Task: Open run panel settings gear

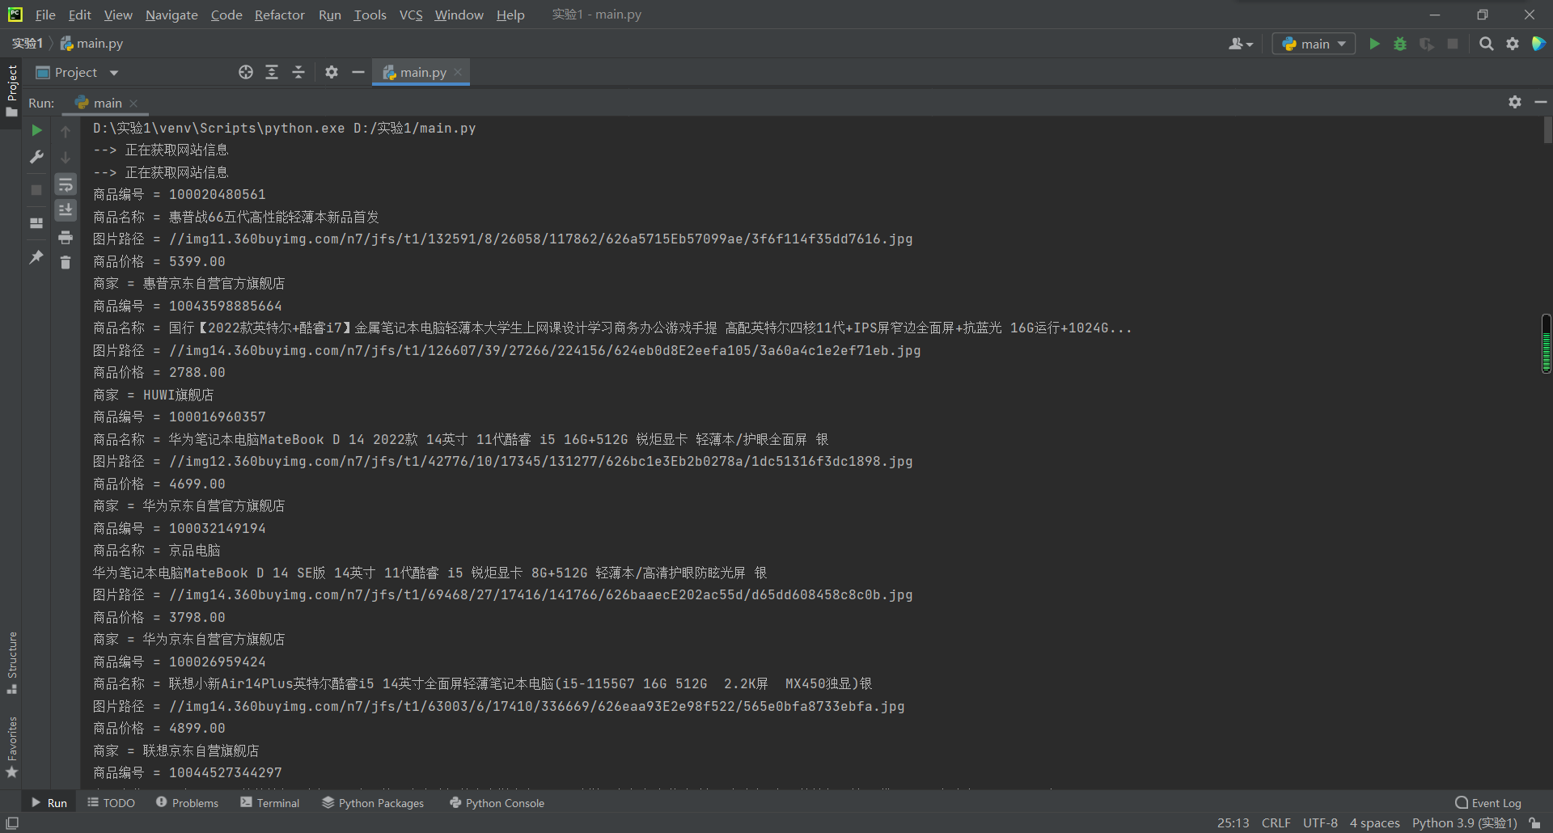Action: 1515,102
